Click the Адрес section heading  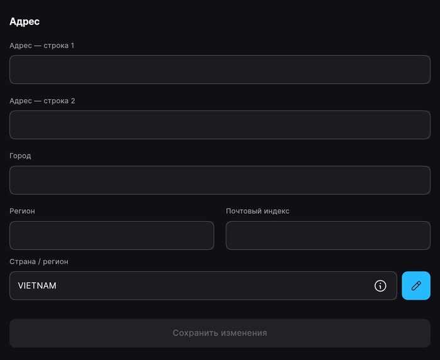(25, 21)
